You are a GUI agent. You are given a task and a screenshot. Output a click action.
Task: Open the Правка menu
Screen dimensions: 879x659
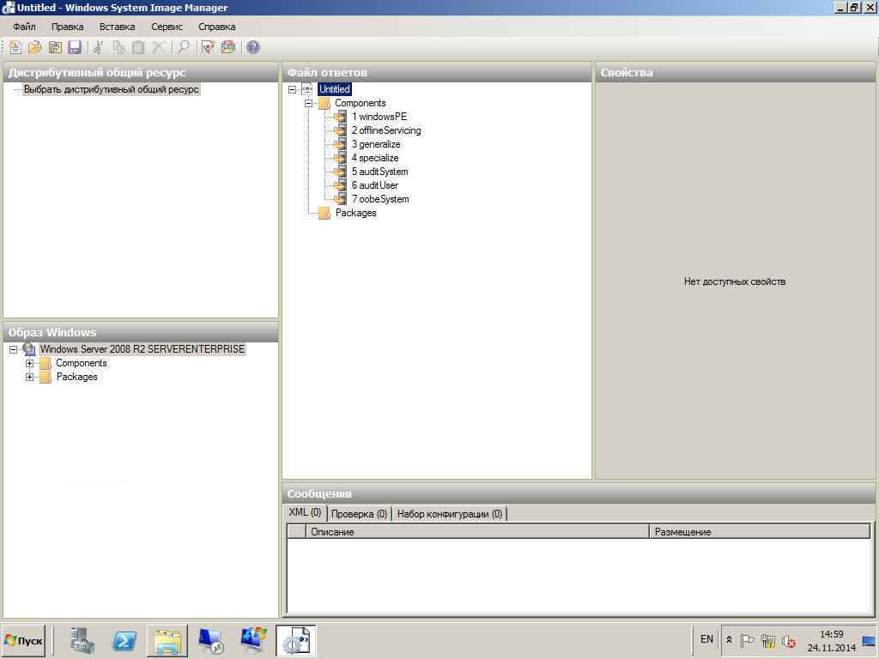tap(67, 27)
